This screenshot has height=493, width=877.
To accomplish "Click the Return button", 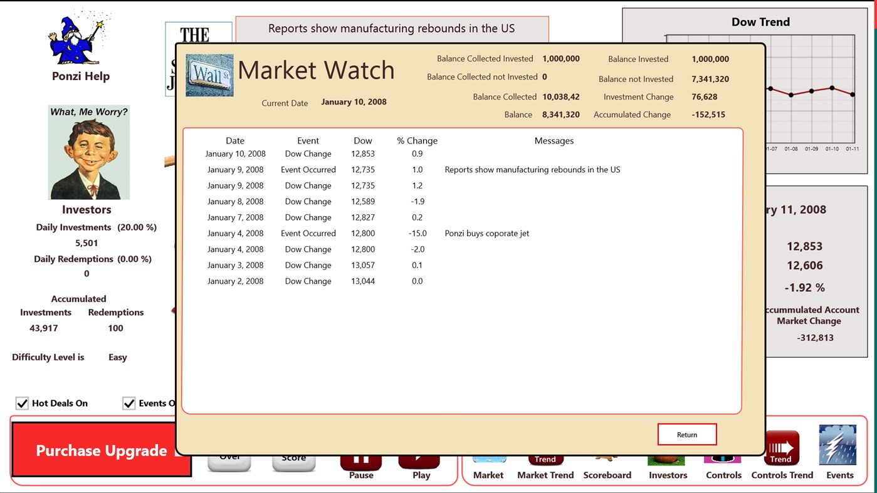I will [x=686, y=433].
